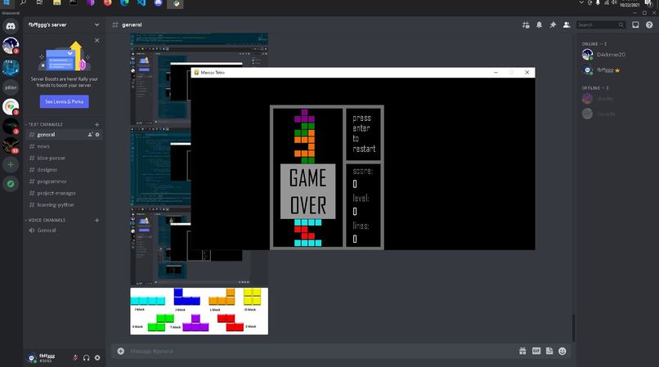Image resolution: width=659 pixels, height=367 pixels.
Task: Toggle member list visibility icon
Action: point(567,25)
